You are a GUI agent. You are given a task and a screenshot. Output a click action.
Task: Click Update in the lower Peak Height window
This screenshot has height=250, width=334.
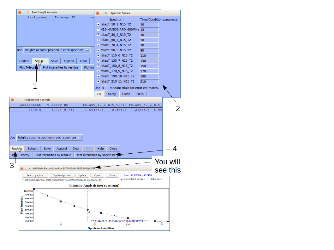17,149
